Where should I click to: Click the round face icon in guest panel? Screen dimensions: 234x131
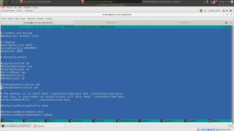tap(201, 11)
